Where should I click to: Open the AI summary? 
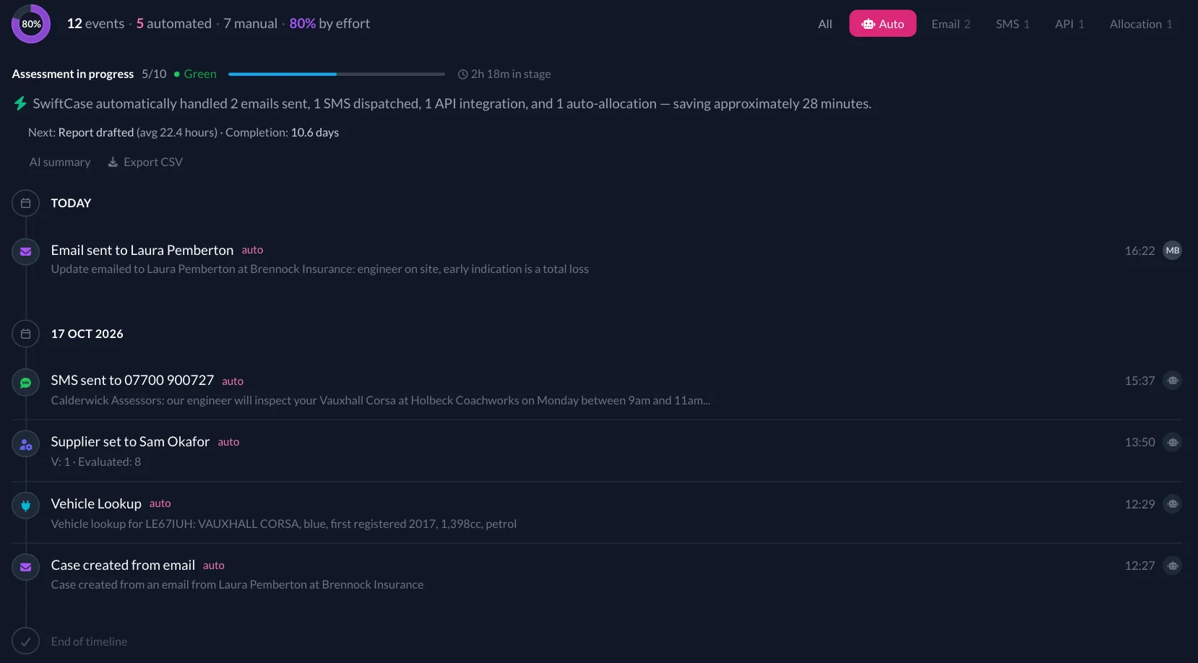tap(59, 162)
